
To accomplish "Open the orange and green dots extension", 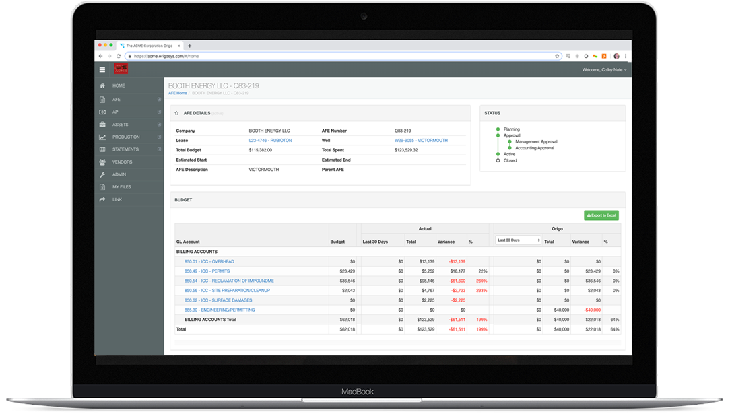I will (x=595, y=56).
